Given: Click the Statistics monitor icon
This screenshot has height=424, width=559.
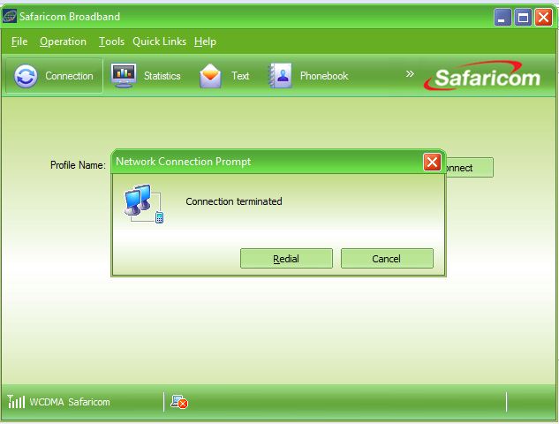Looking at the screenshot, I should 124,76.
